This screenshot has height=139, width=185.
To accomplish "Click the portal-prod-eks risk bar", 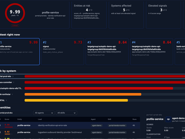I will coord(105,76).
